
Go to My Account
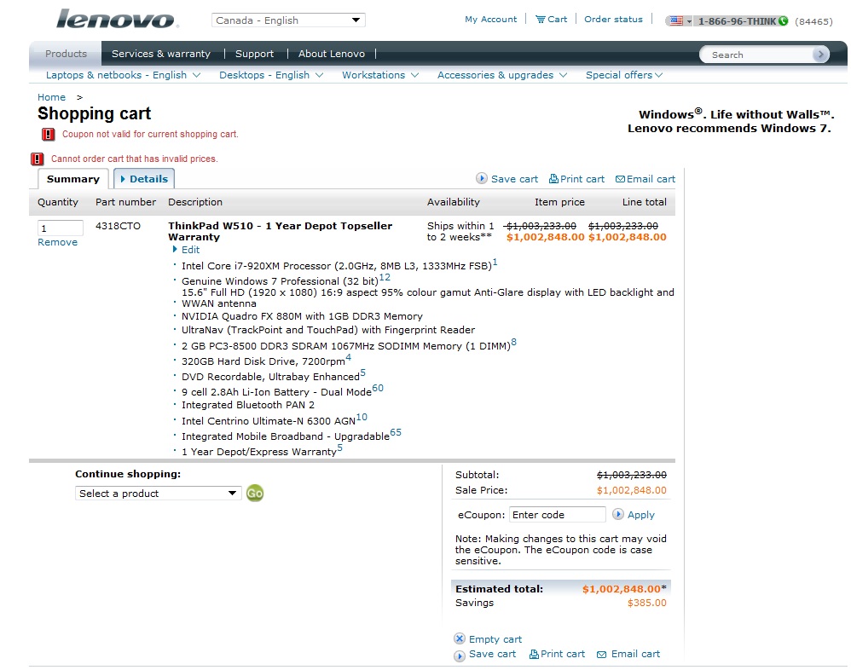pos(490,20)
